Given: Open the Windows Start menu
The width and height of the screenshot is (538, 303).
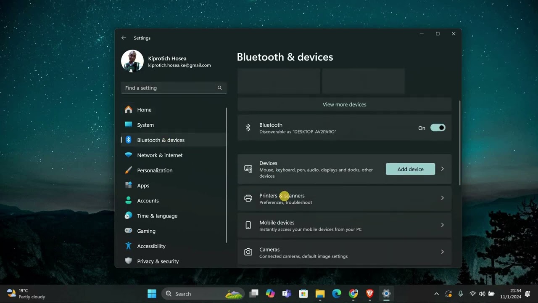Looking at the screenshot, I should coord(152,294).
